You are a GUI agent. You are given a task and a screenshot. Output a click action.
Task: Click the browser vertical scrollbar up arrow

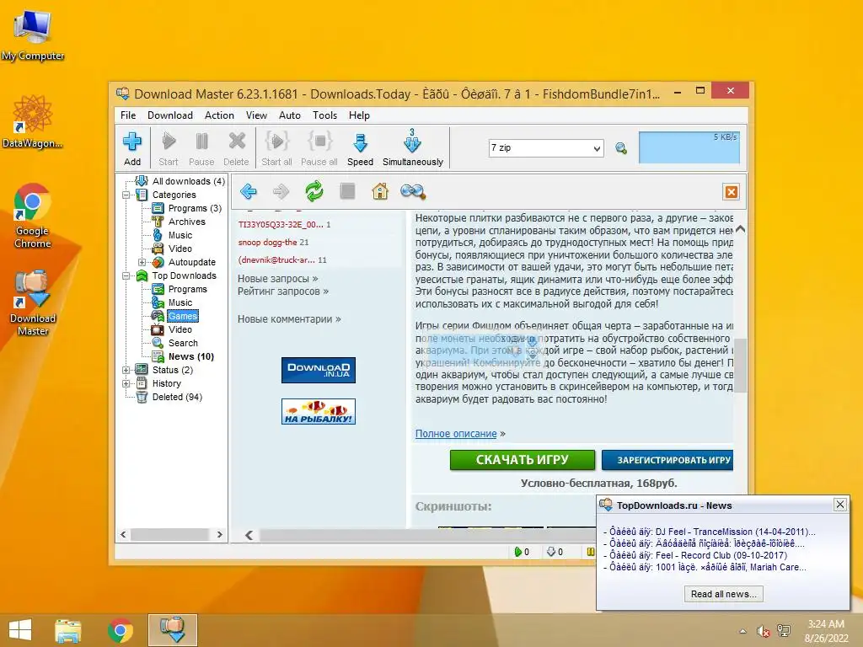tap(740, 228)
